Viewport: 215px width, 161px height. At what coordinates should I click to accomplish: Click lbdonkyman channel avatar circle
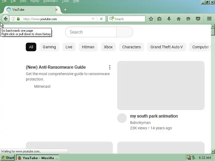point(122,118)
